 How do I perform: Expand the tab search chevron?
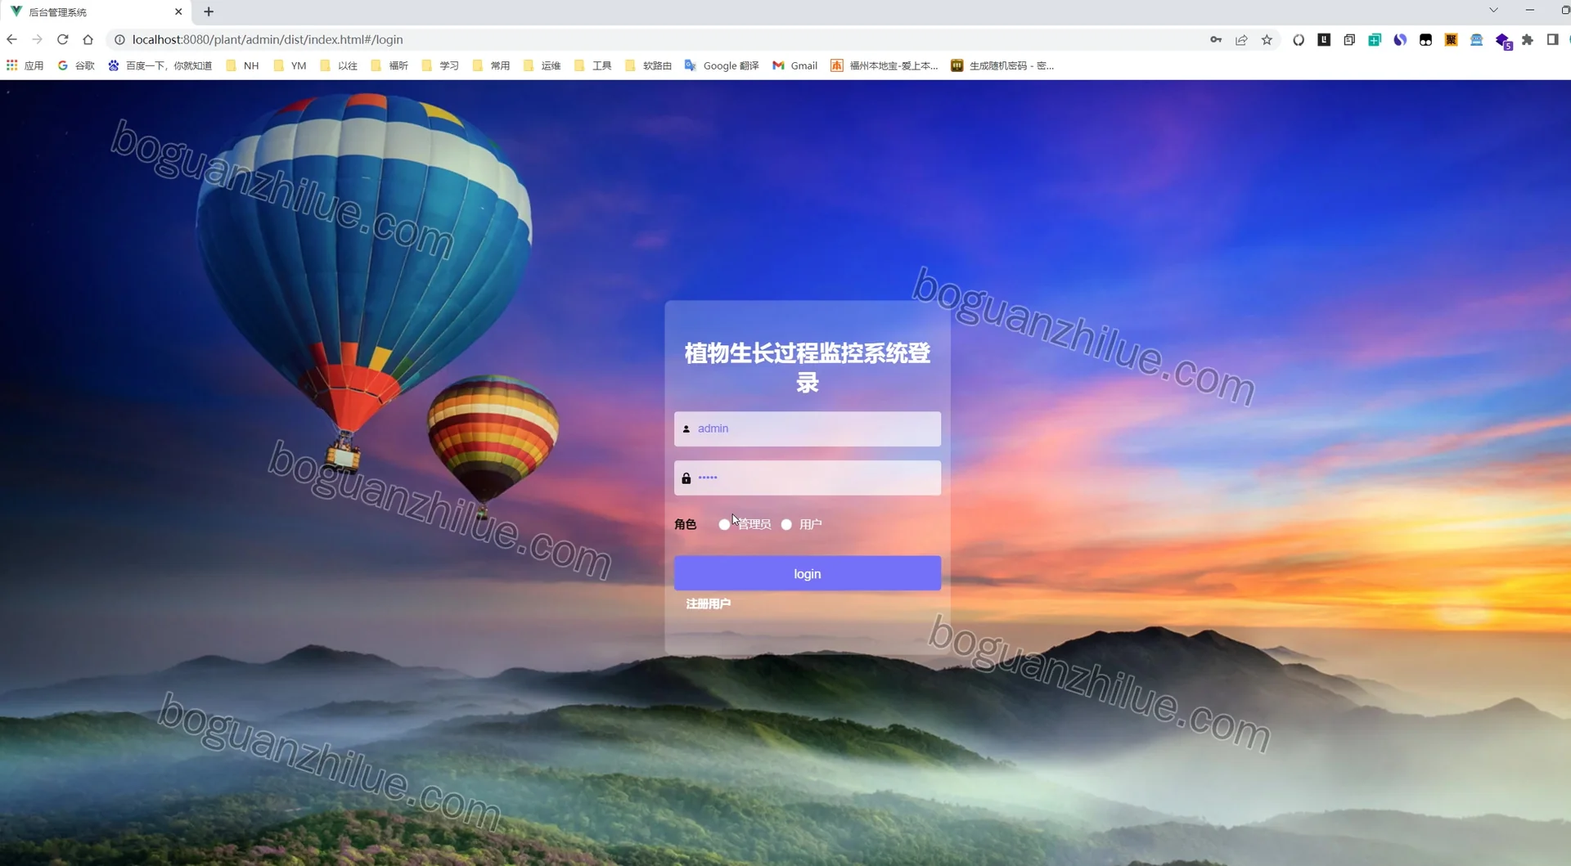[x=1493, y=11]
